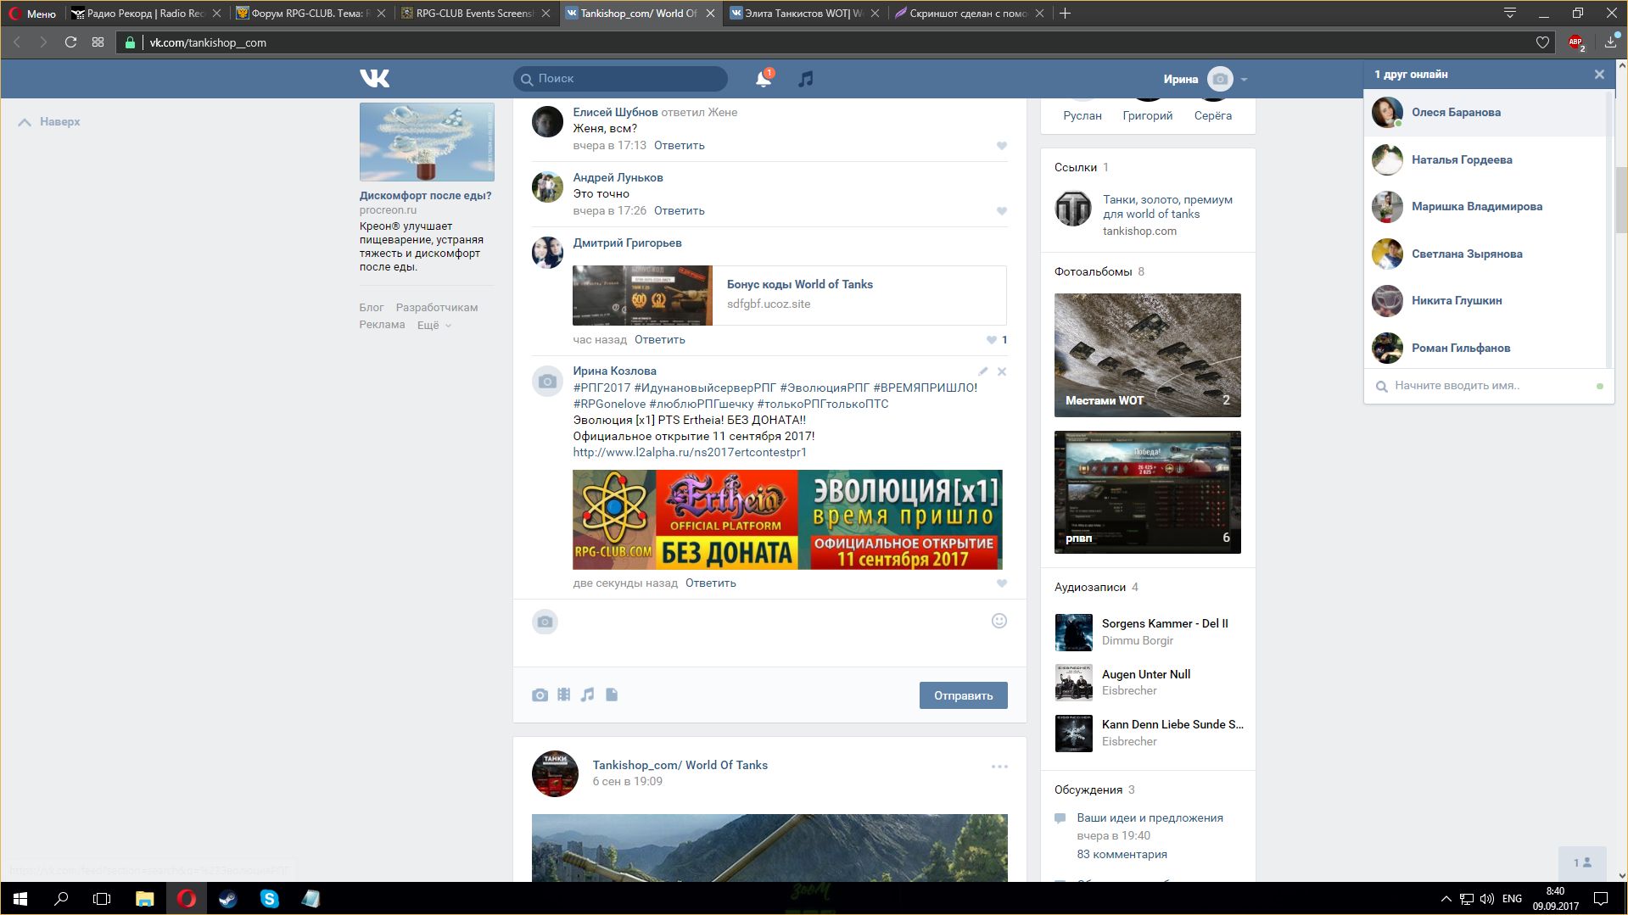Open the tankishop.com links entry
1628x915 pixels.
click(1147, 215)
